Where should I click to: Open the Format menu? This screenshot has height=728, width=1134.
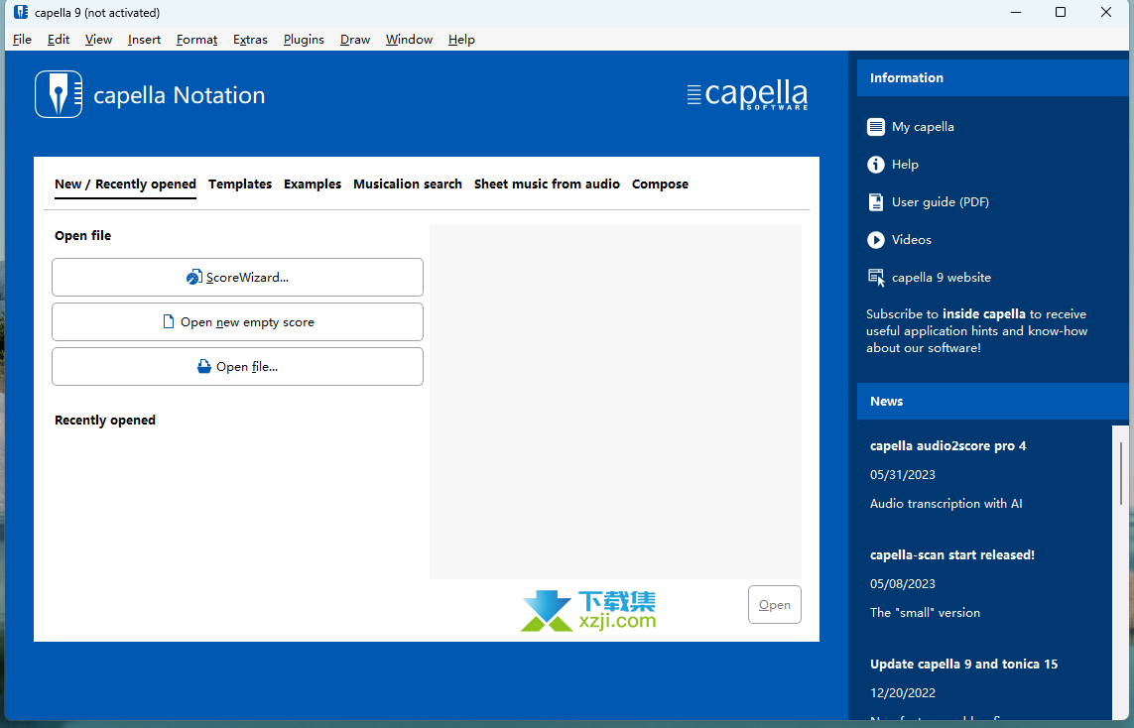pyautogui.click(x=196, y=40)
